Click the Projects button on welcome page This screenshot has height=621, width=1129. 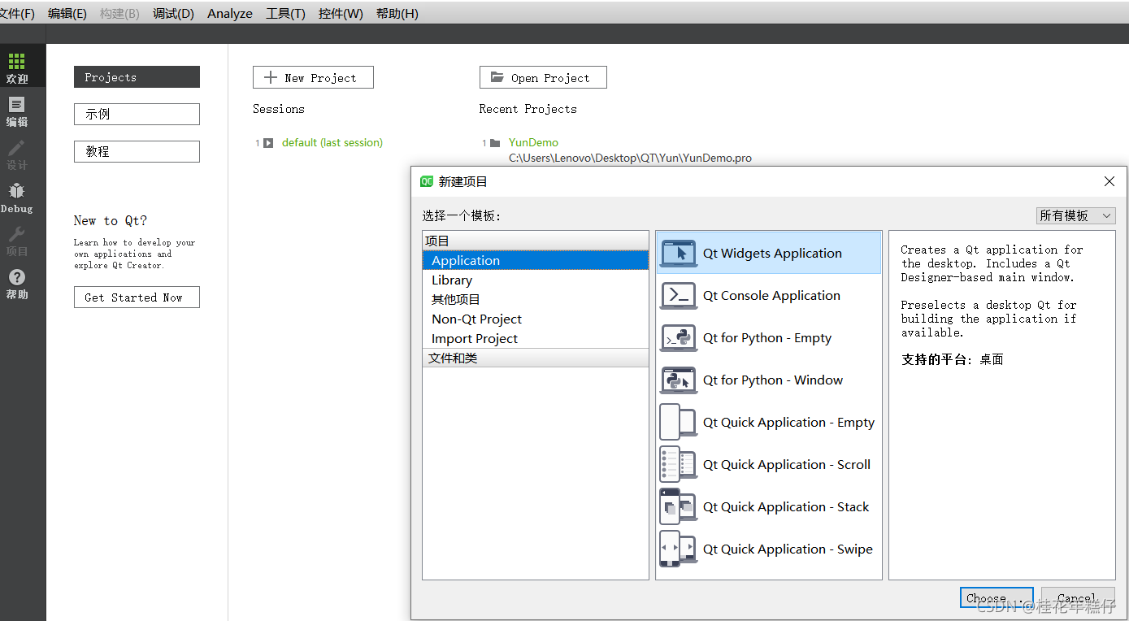pyautogui.click(x=137, y=77)
